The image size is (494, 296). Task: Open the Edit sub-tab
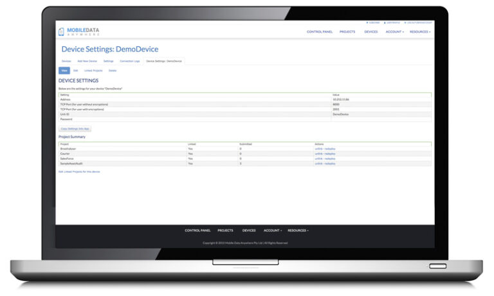[x=75, y=71]
